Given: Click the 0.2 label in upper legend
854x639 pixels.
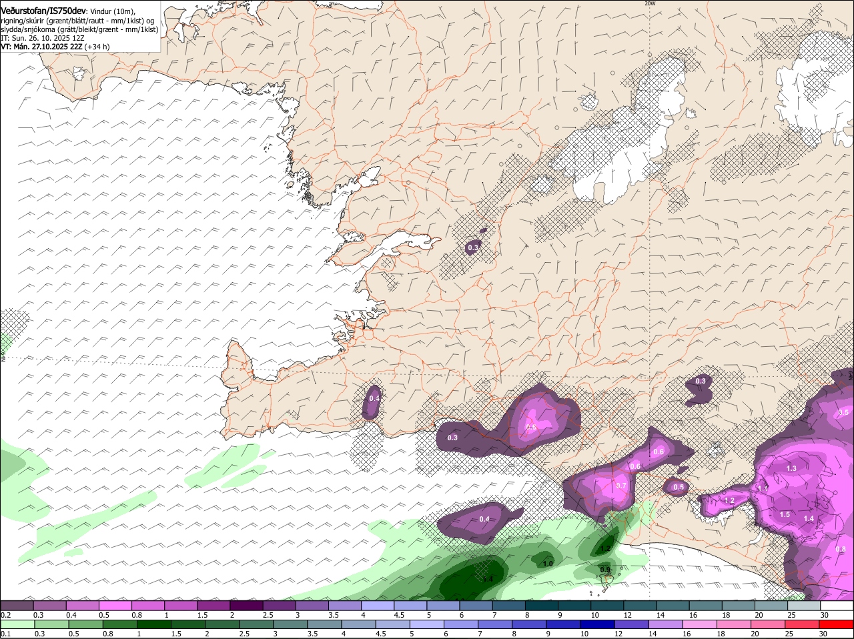Looking at the screenshot, I should (x=5, y=615).
